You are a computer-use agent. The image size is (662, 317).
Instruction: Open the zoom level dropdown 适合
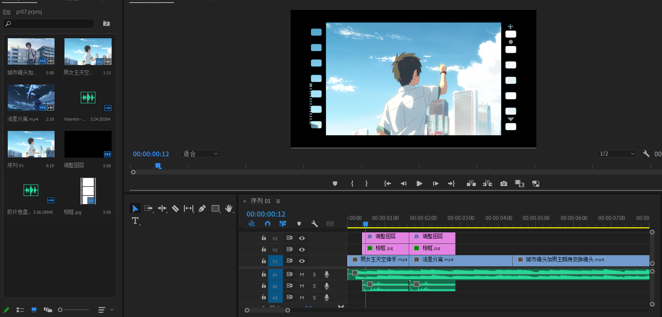[x=200, y=154]
